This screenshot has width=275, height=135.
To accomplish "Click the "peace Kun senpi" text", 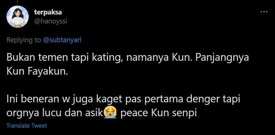I will 158,113.
